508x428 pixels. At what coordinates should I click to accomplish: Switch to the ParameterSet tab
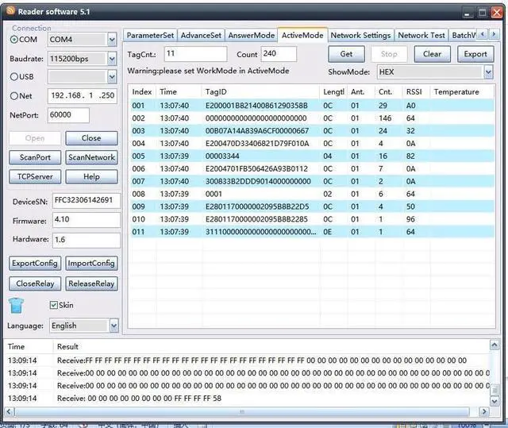click(x=150, y=35)
